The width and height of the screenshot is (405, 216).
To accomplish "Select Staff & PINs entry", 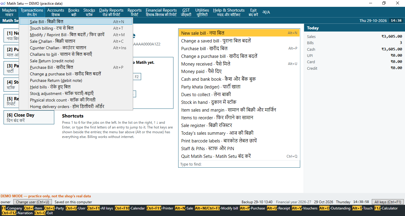I will pyautogui.click(x=239, y=149).
